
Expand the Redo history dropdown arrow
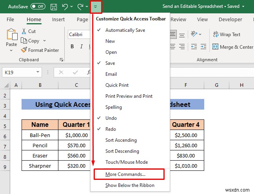pos(87,7)
